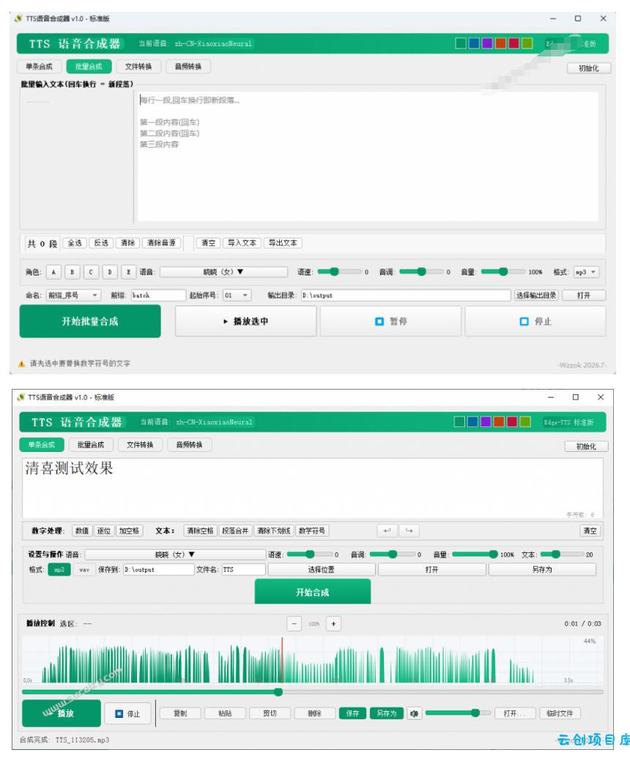Viewport: 630px width, 758px height.
Task: Pick the purple theme swatch in the upper window
Action: pos(487,43)
